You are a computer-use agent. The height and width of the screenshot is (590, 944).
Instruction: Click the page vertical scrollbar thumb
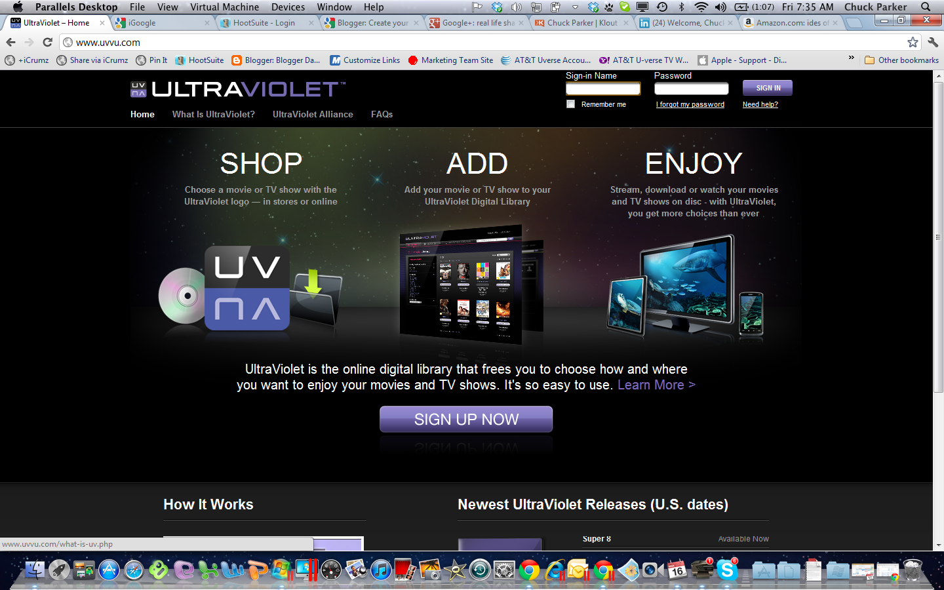pos(938,237)
